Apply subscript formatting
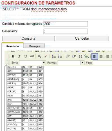This screenshot has width=112, height=131. [39, 57]
